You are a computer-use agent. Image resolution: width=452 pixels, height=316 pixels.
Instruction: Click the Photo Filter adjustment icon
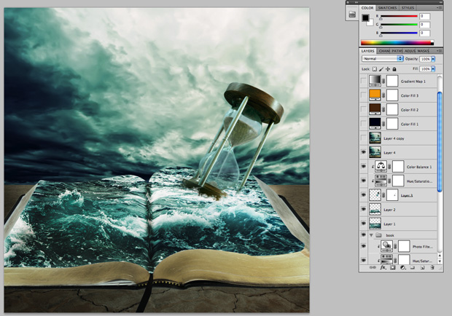(x=386, y=246)
